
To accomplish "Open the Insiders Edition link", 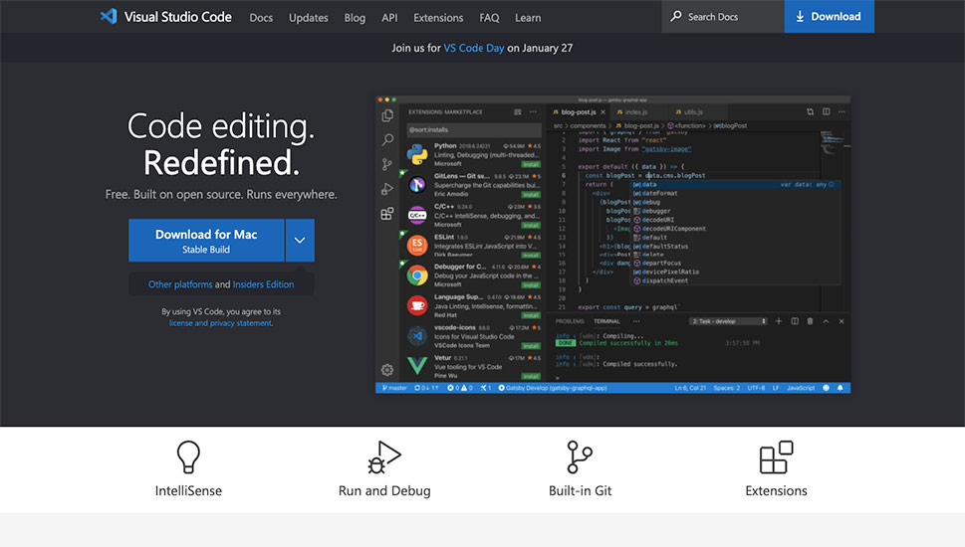I will (263, 284).
